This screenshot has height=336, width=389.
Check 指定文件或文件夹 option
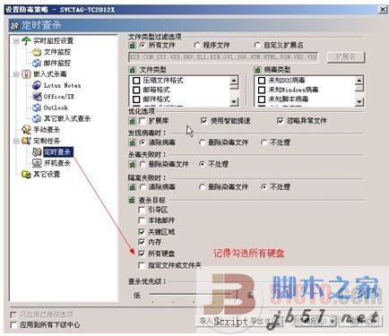[142, 265]
